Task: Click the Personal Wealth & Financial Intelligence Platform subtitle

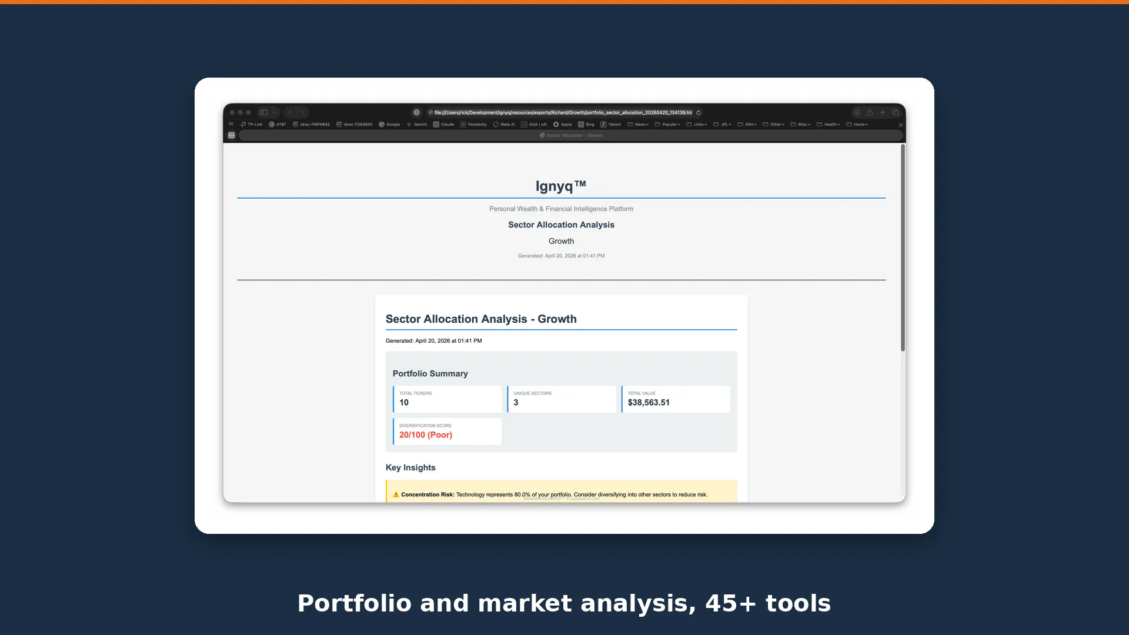Action: pos(561,209)
